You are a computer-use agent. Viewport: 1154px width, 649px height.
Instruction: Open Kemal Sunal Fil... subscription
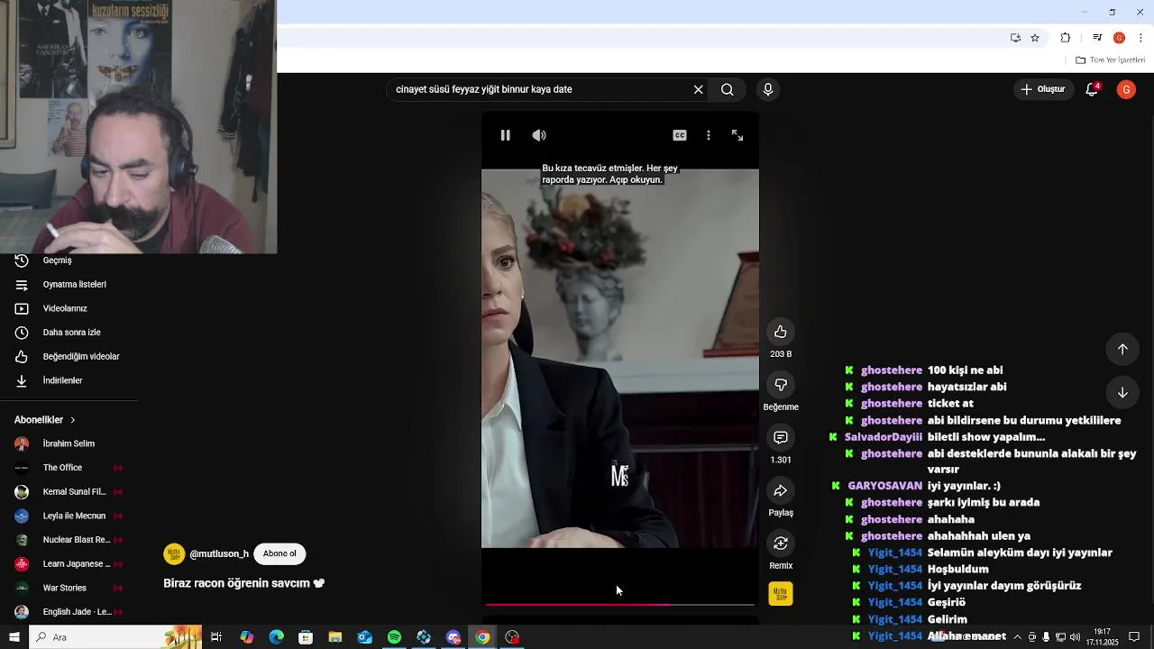(74, 492)
